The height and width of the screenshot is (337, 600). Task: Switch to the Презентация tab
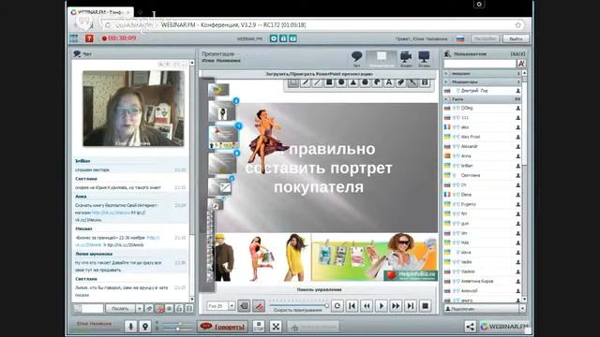[x=382, y=59]
